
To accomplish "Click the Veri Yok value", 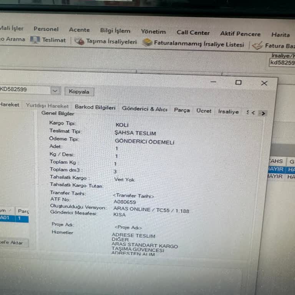I will [124, 179].
